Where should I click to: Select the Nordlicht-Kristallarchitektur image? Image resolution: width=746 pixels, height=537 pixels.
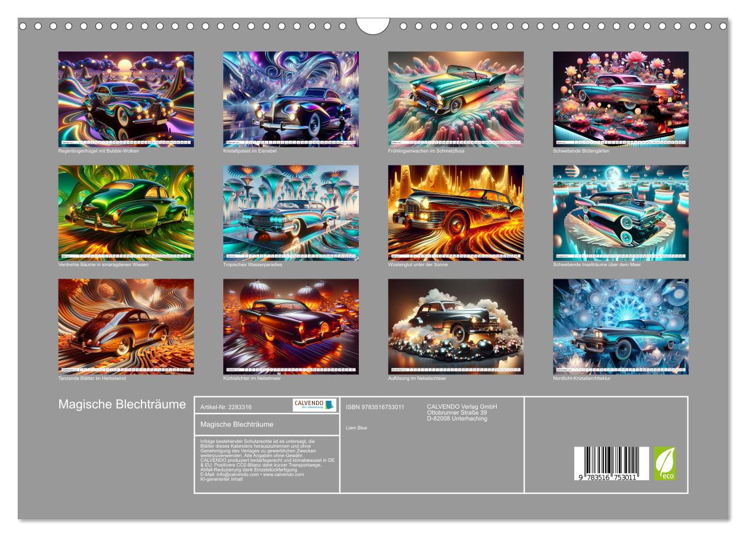(x=620, y=326)
